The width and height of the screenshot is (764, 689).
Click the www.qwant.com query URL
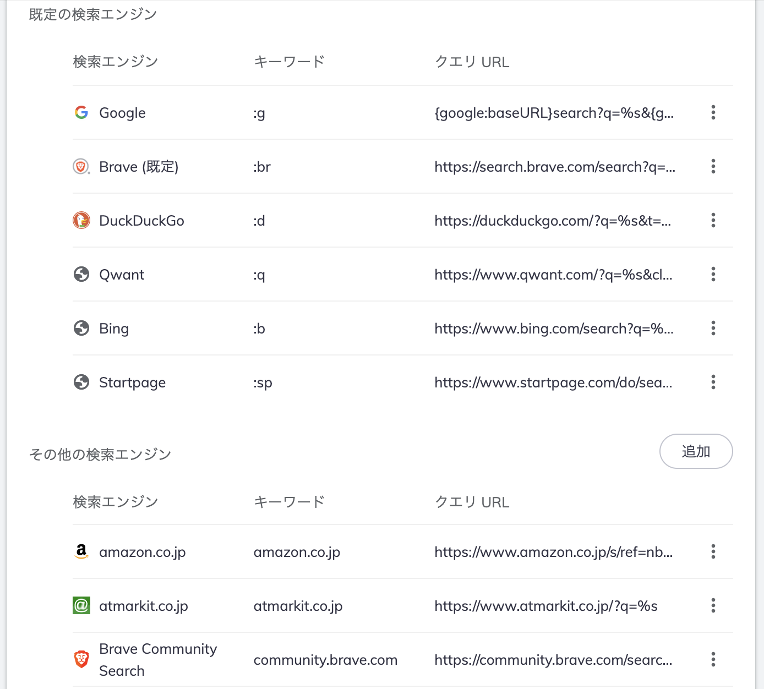(x=553, y=275)
